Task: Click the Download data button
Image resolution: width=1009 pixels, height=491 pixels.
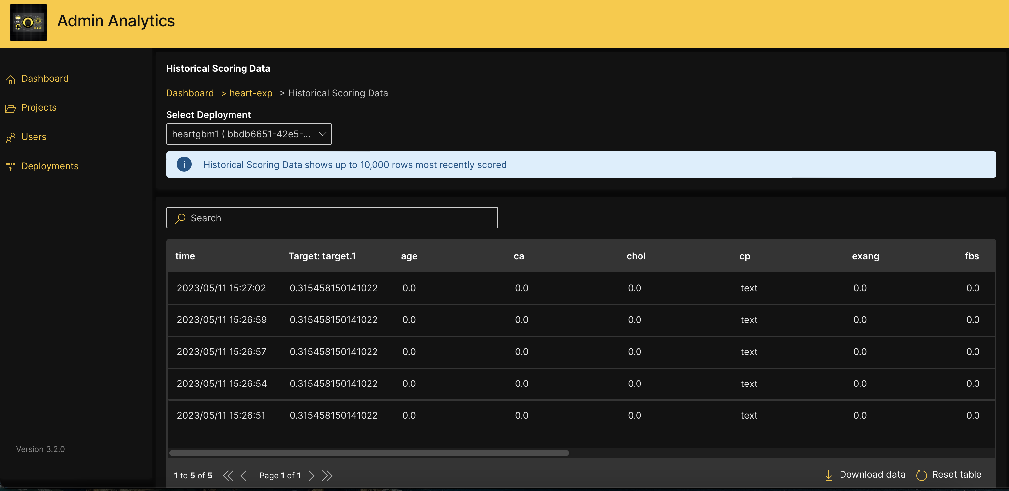Action: (866, 474)
